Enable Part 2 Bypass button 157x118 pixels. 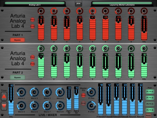click(x=18, y=77)
